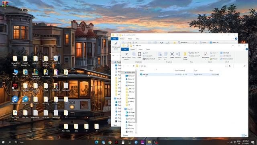Select the New folder desktop icon
Image resolution: width=257 pixels, height=145 pixels.
(66, 128)
